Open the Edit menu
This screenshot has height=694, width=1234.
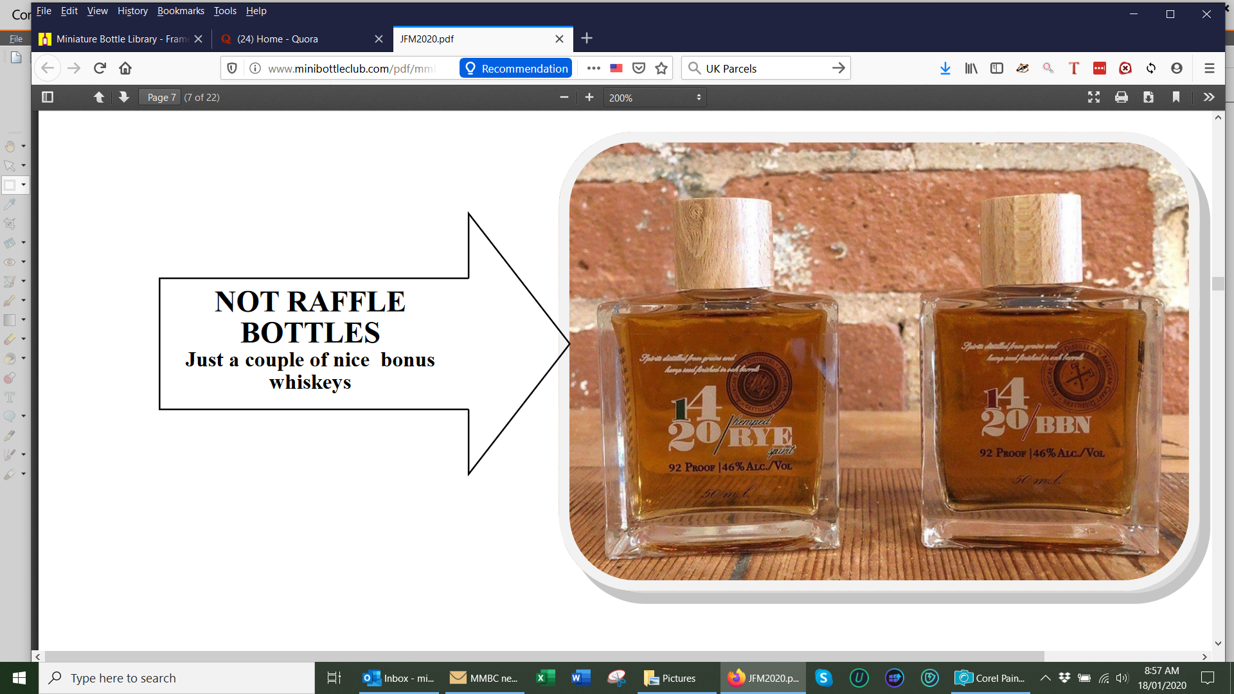tap(69, 11)
